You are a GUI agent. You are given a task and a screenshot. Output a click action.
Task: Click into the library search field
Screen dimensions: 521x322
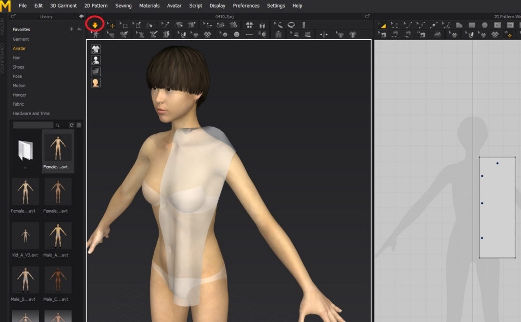click(33, 125)
